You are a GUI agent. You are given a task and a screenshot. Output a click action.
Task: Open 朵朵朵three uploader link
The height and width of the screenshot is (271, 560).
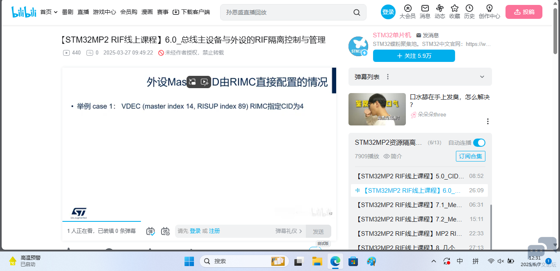[428, 114]
